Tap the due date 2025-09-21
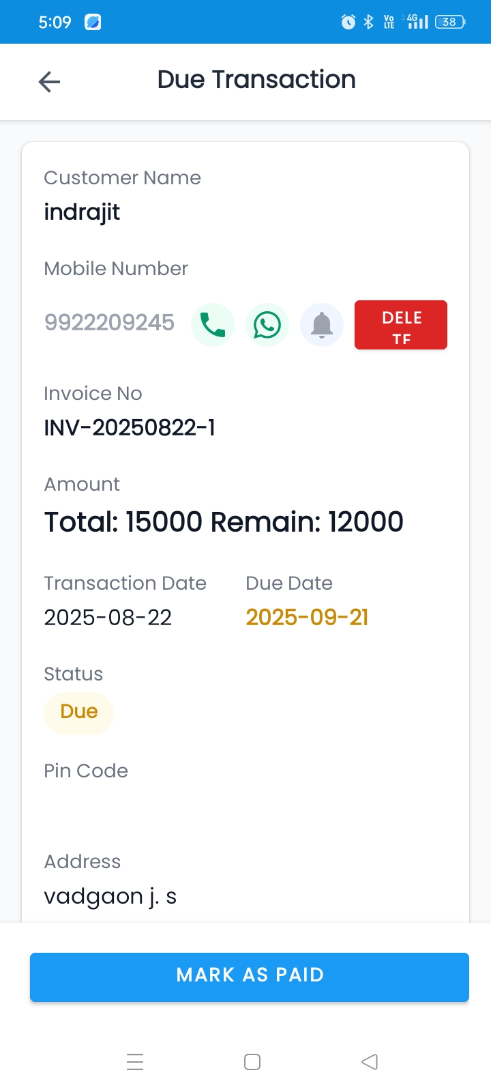Screen dimensions: 491x1092 point(307,618)
